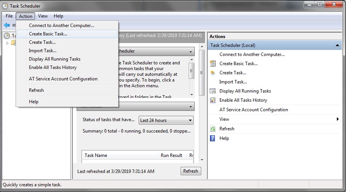Click the Run Result column header
The width and height of the screenshot is (346, 192).
(x=173, y=155)
